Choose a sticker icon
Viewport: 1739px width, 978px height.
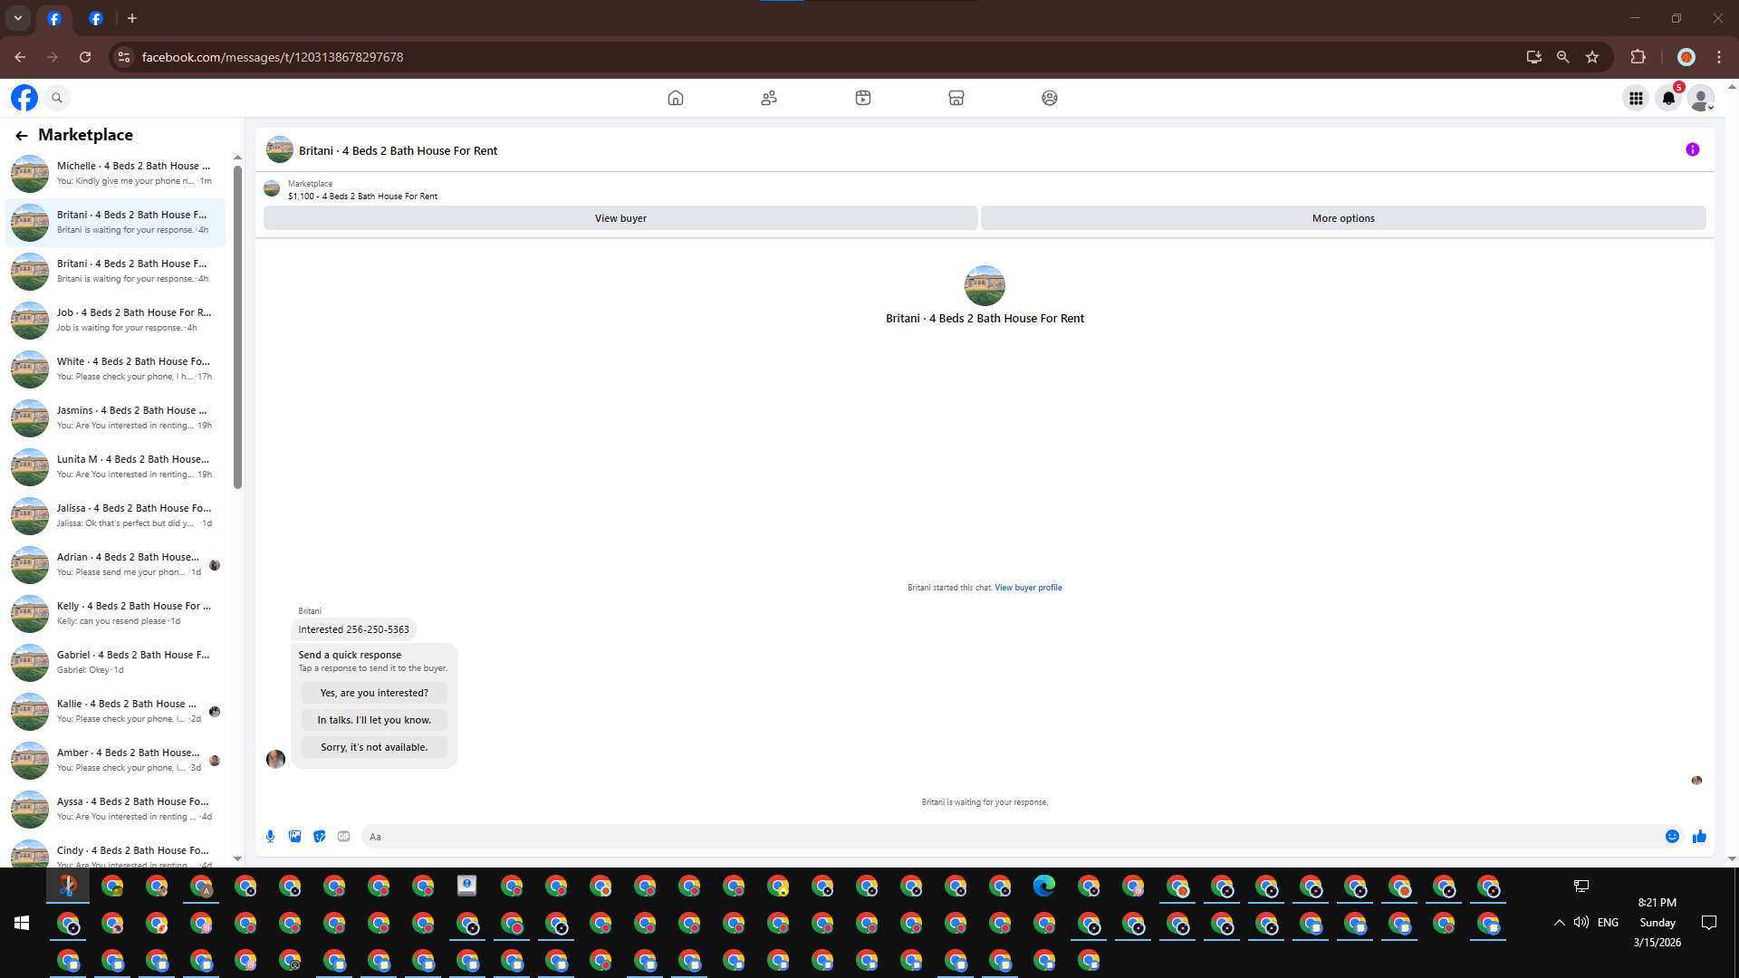pos(319,837)
